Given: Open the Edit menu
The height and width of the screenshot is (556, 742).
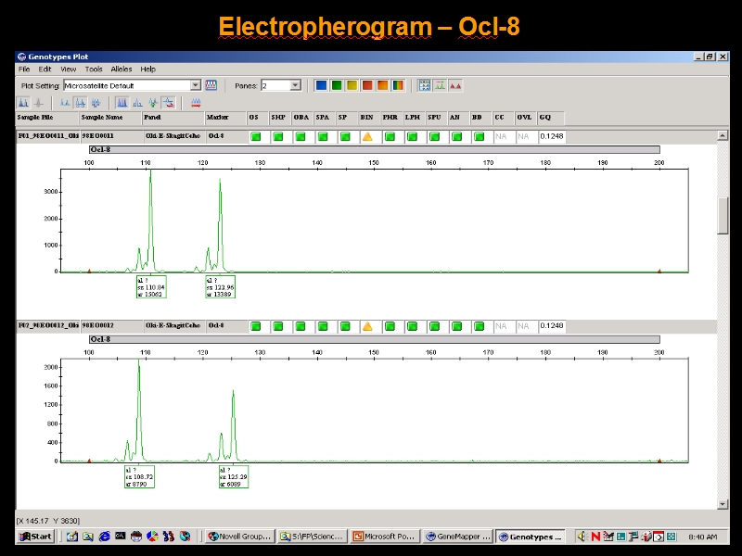Looking at the screenshot, I should pyautogui.click(x=45, y=69).
